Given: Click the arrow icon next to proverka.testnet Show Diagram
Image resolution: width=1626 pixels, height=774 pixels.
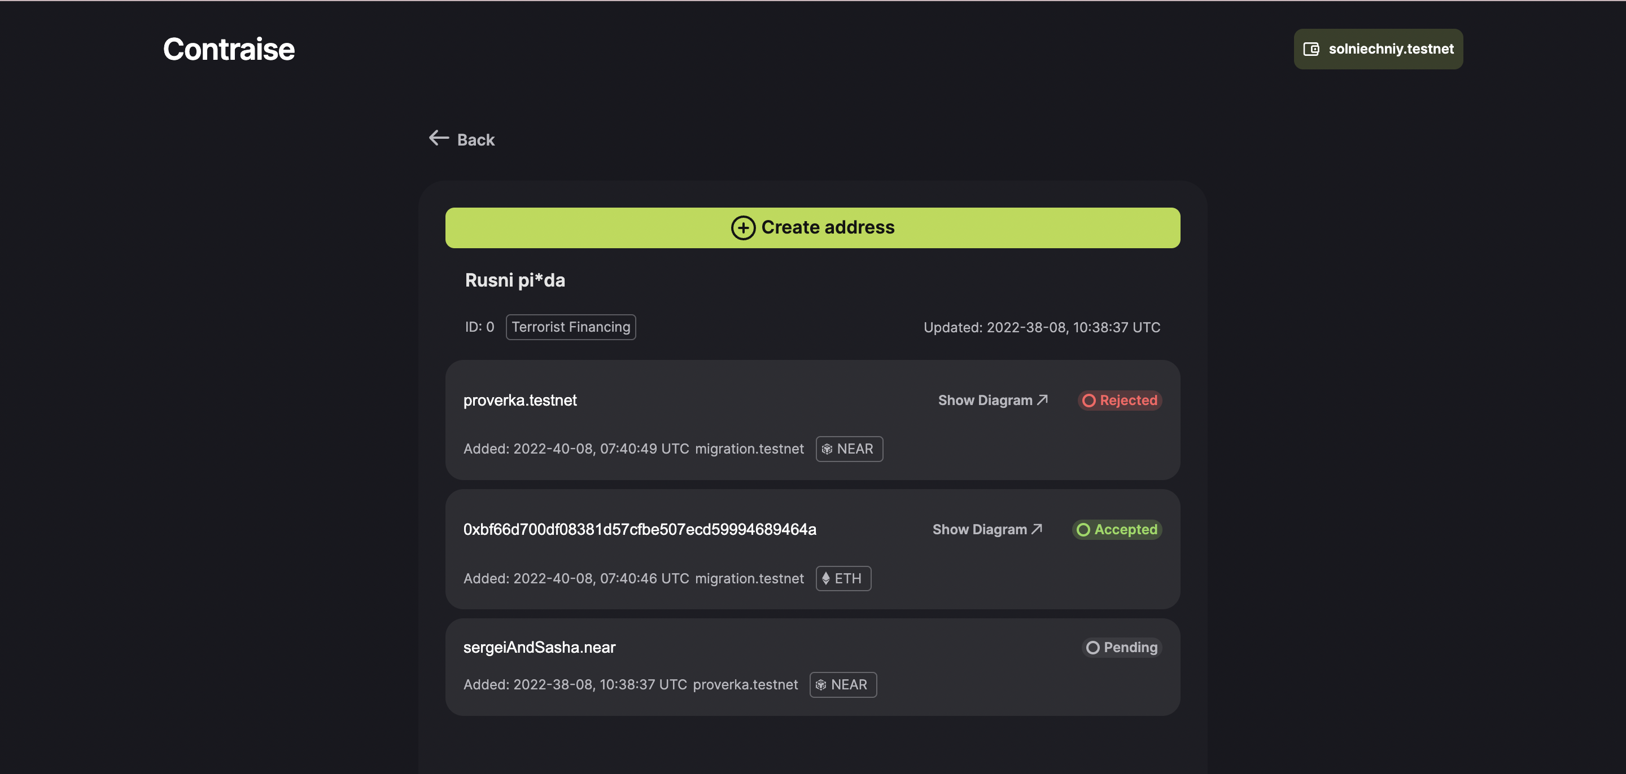Looking at the screenshot, I should click(1043, 400).
